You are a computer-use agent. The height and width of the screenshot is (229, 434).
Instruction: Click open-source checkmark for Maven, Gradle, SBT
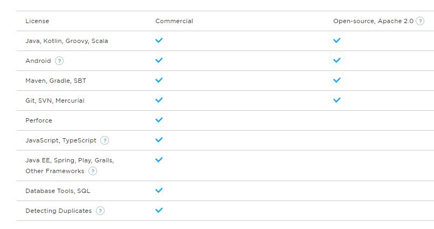[x=337, y=80]
